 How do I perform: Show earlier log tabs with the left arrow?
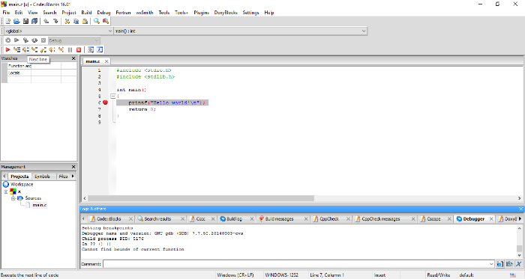83,219
